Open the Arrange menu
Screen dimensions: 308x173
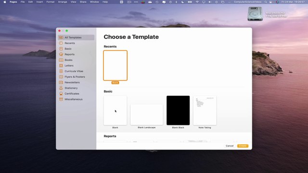pos(63,2)
